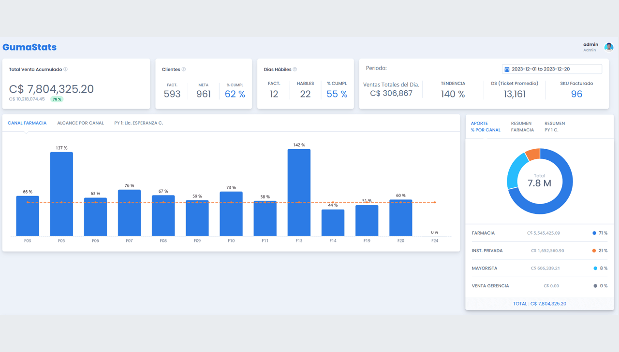Open the calendar icon in the Periodo date field
619x352 pixels.
click(508, 69)
